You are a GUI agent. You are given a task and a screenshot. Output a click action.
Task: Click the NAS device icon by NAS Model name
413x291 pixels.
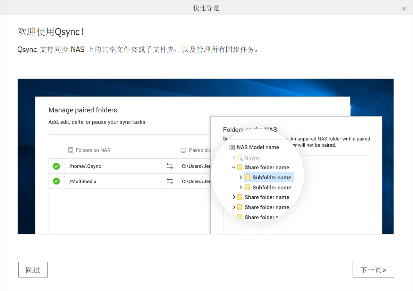(x=232, y=147)
